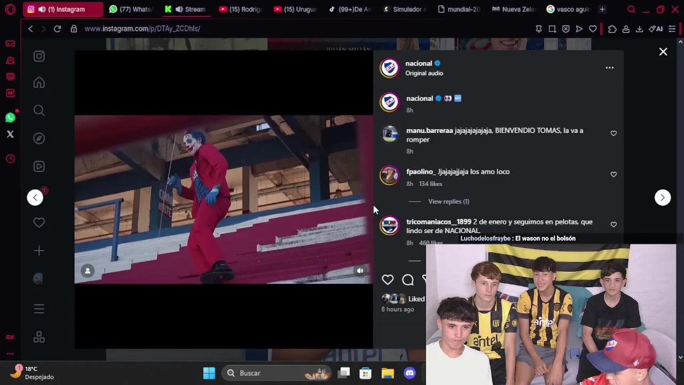Switch to the (77) WhatsApp tab

click(130, 9)
